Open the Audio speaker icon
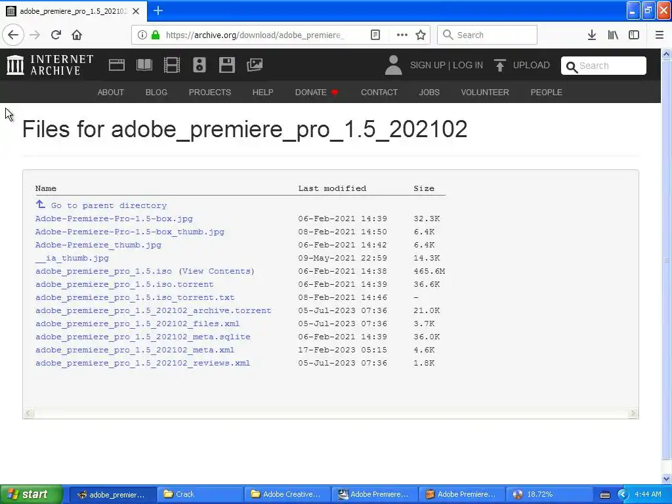 [199, 65]
